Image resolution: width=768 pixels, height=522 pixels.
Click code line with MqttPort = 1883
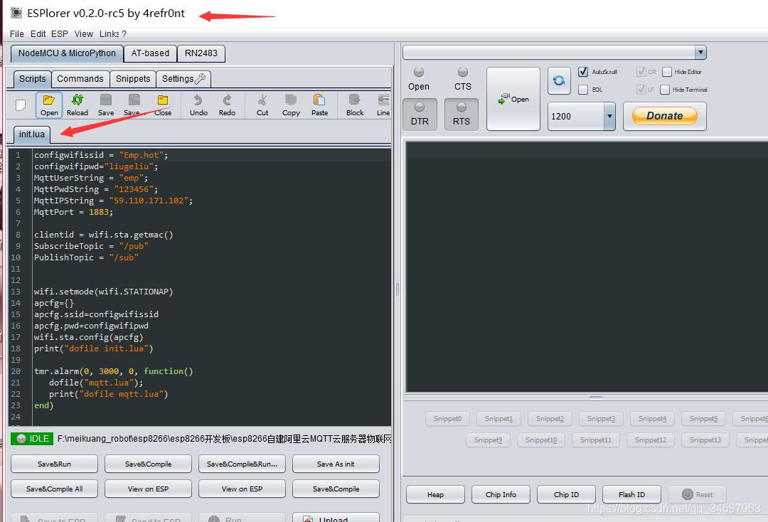click(73, 212)
